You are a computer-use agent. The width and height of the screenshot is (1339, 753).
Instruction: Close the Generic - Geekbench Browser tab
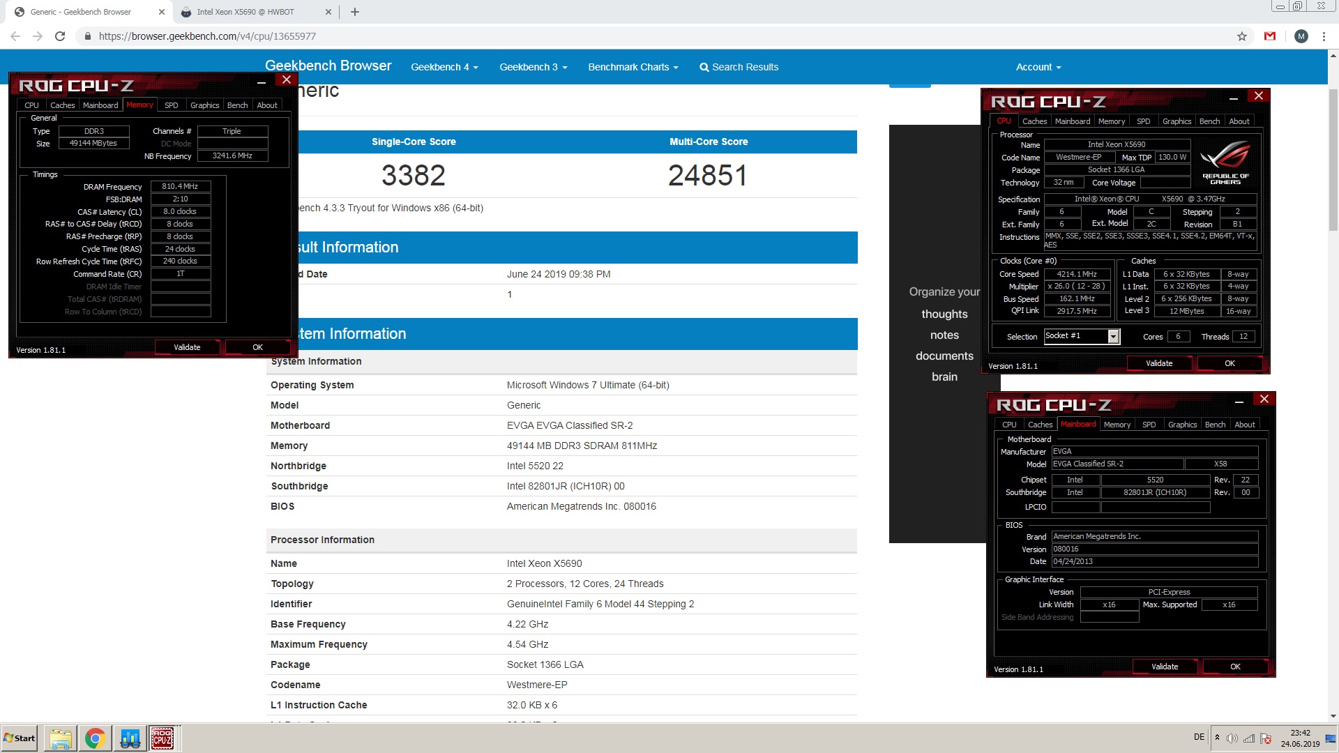[162, 12]
